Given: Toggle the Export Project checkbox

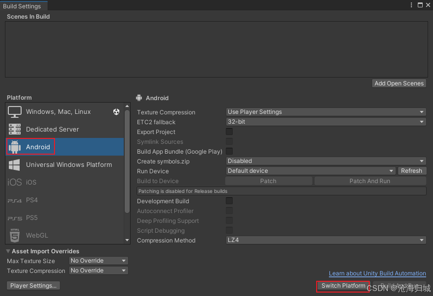Looking at the screenshot, I should pyautogui.click(x=229, y=132).
